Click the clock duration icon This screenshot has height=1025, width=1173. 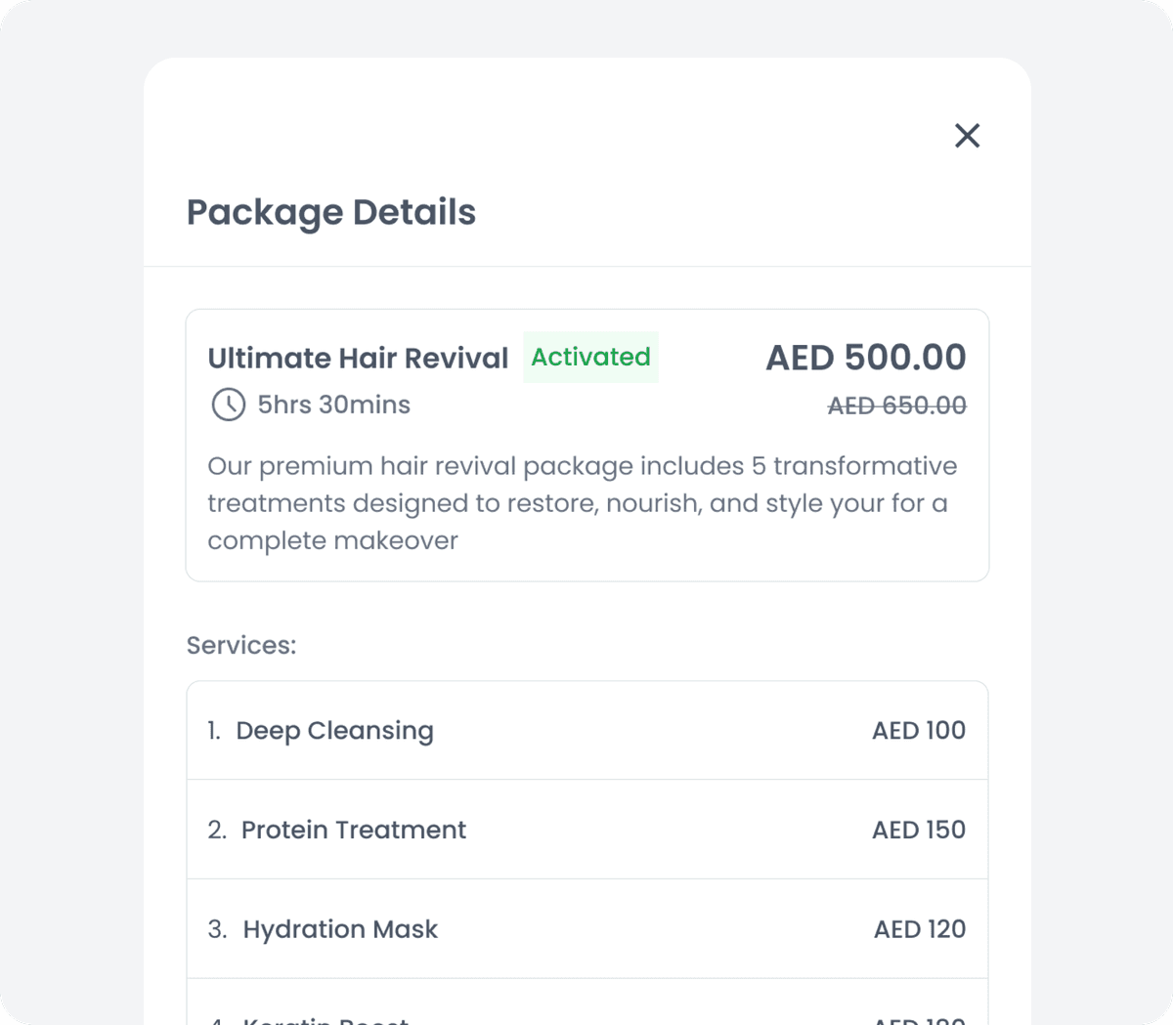pyautogui.click(x=227, y=405)
